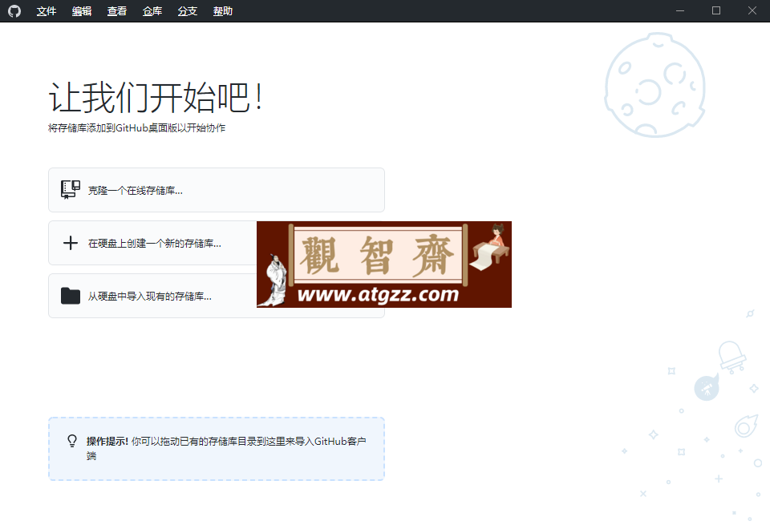Click the 让我们开始吧! heading
The image size is (770, 529).
coord(156,97)
